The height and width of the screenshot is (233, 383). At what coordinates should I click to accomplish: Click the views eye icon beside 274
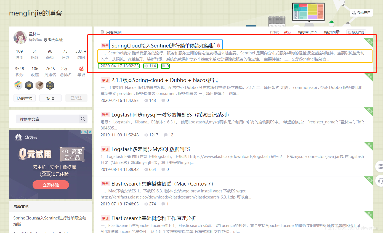pos(146,204)
